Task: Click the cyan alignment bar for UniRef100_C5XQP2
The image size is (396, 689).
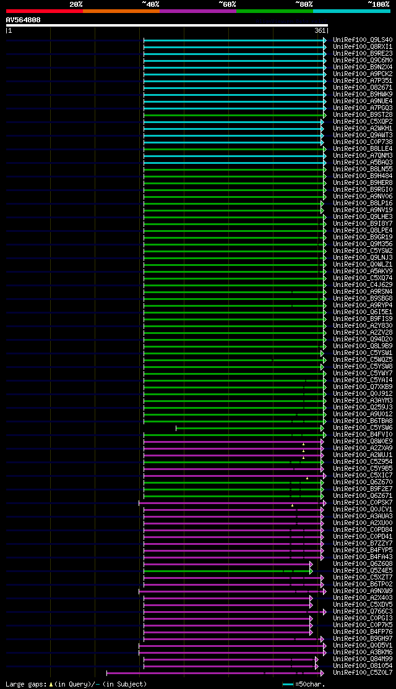Action: point(233,122)
